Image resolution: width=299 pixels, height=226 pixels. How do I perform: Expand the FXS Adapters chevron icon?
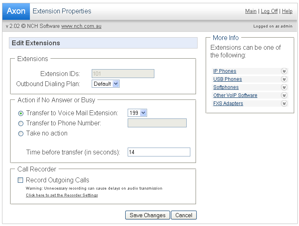click(284, 103)
